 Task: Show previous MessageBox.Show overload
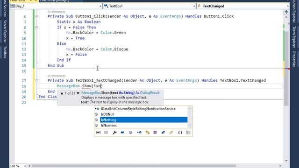pos(62,93)
